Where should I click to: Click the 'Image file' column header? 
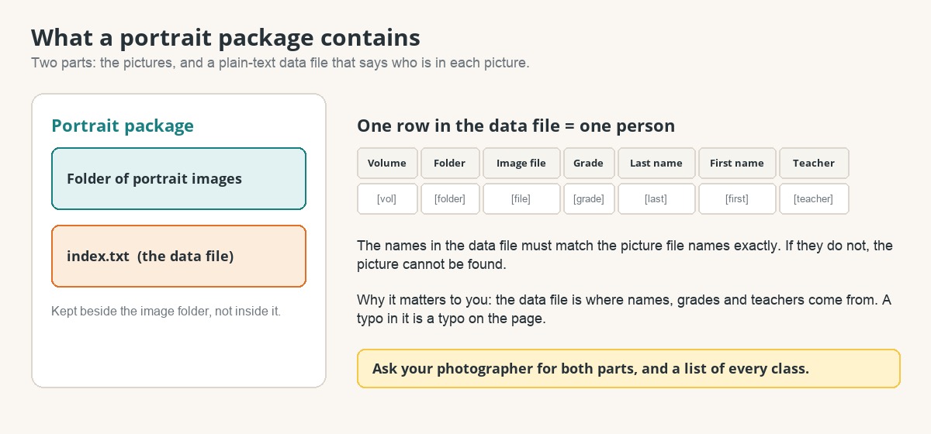521,164
